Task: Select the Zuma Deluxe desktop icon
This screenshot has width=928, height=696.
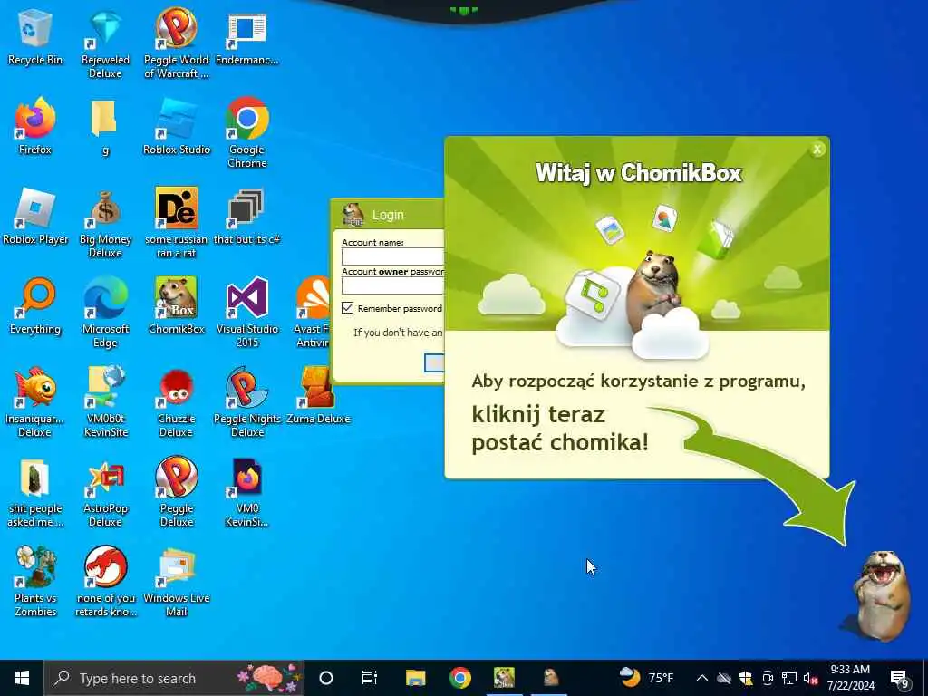Action: pyautogui.click(x=318, y=396)
